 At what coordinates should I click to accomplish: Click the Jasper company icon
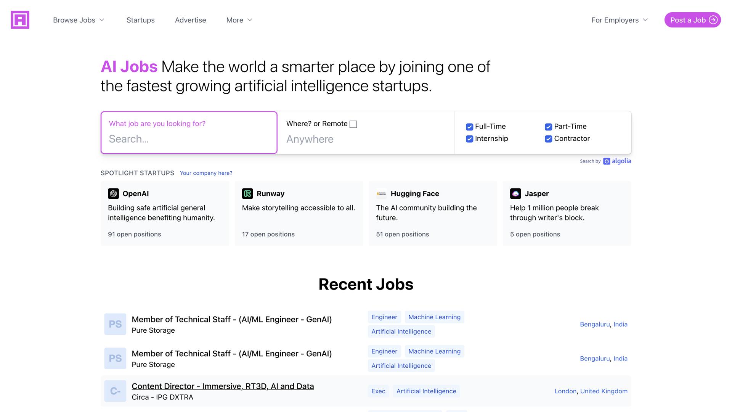point(515,193)
